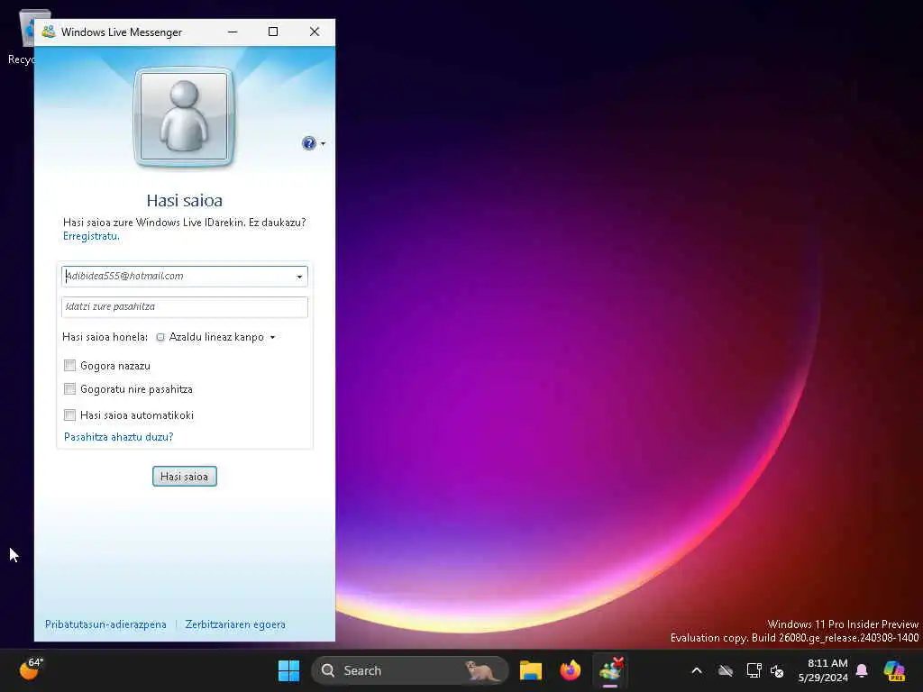This screenshot has width=923, height=692.
Task: Minimize the Windows Live Messenger window
Action: point(233,32)
